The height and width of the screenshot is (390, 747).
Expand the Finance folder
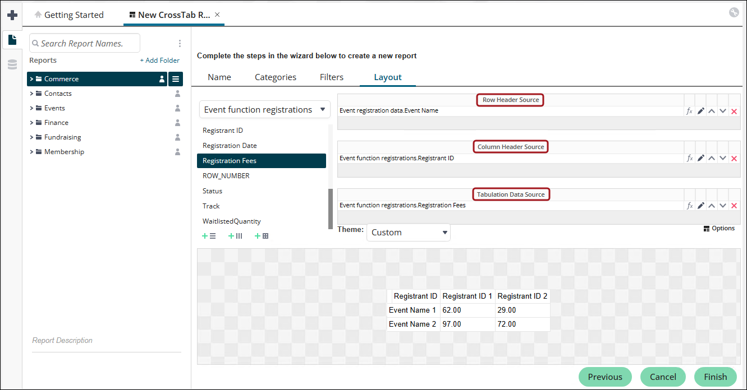click(32, 123)
